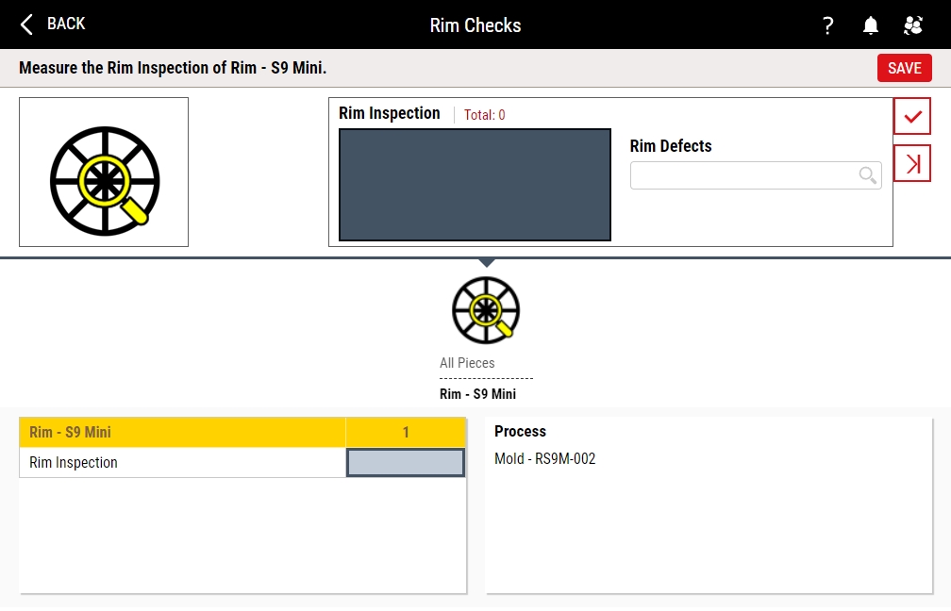
Task: Open the help question mark icon
Action: [827, 25]
